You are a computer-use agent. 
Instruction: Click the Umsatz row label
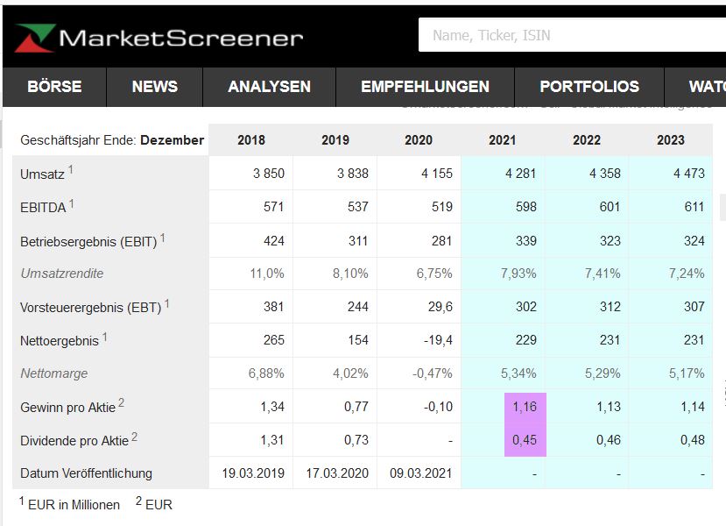(42, 174)
